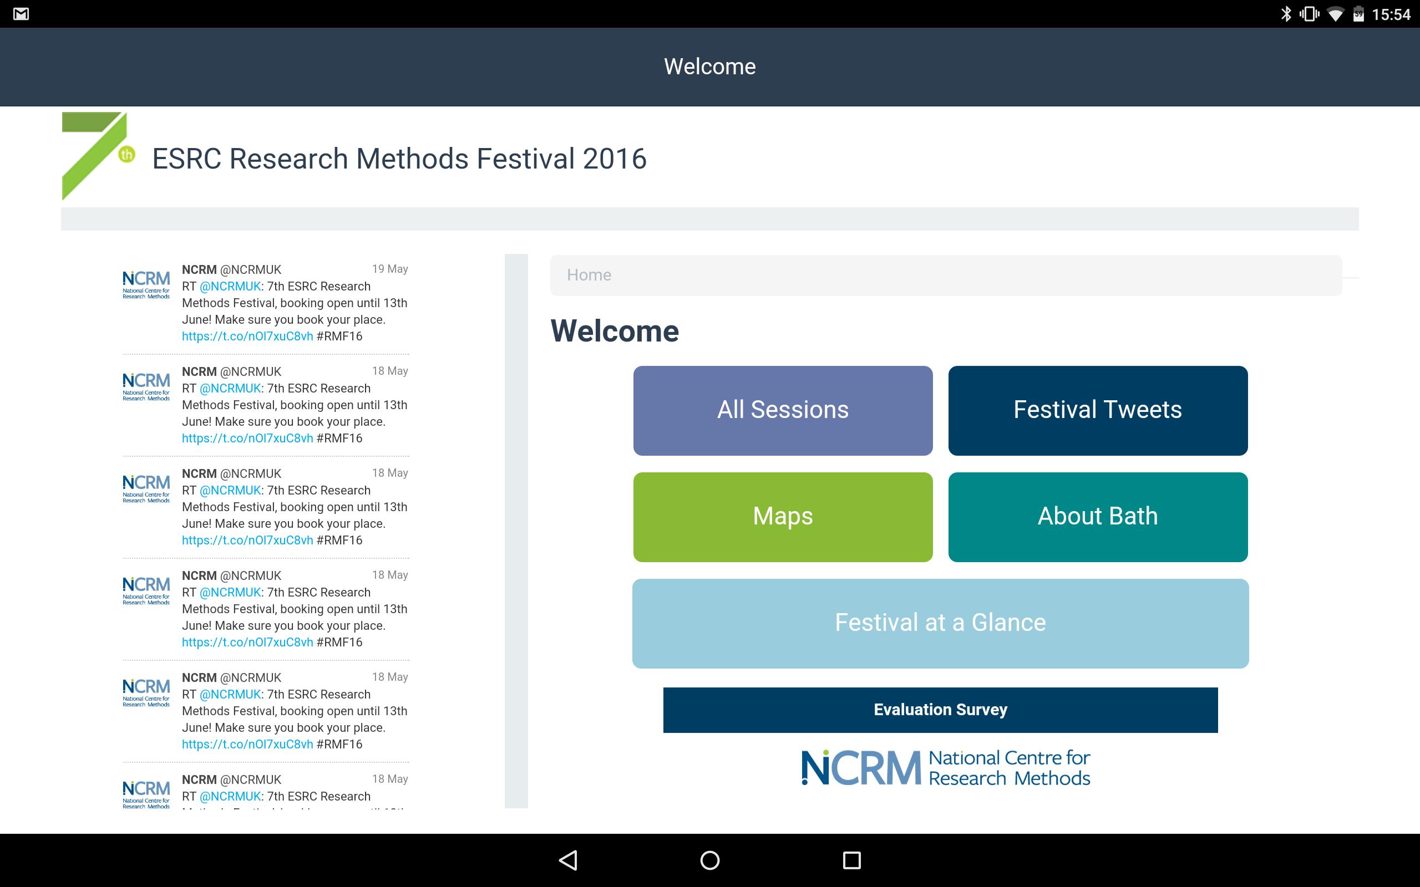1420x887 pixels.
Task: Open Festival at a Glance
Action: coord(940,624)
